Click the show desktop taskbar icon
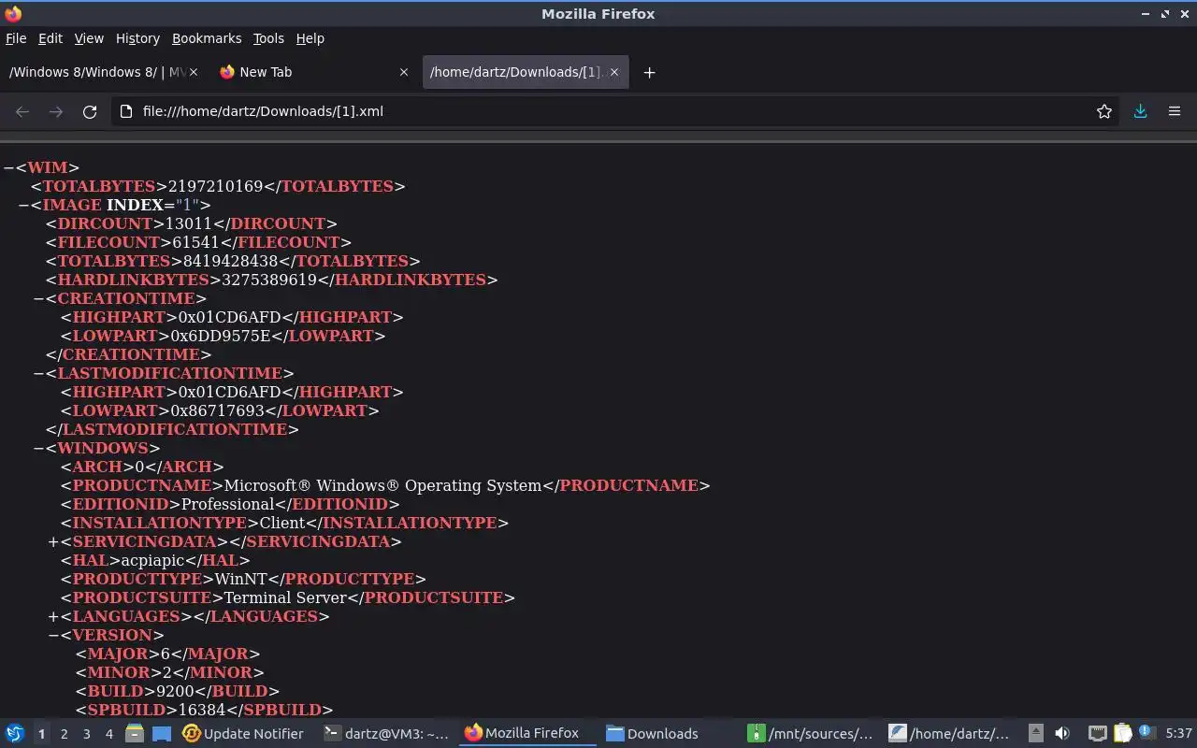This screenshot has height=748, width=1197. pyautogui.click(x=161, y=733)
